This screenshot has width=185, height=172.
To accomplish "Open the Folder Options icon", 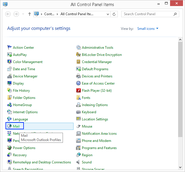I will tap(9, 97).
